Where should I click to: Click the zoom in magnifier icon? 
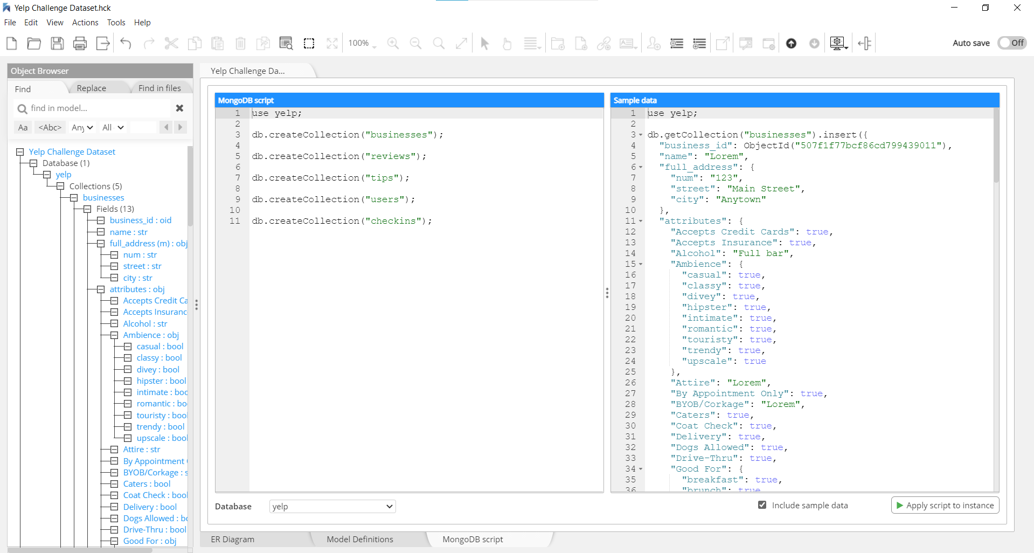(x=393, y=43)
